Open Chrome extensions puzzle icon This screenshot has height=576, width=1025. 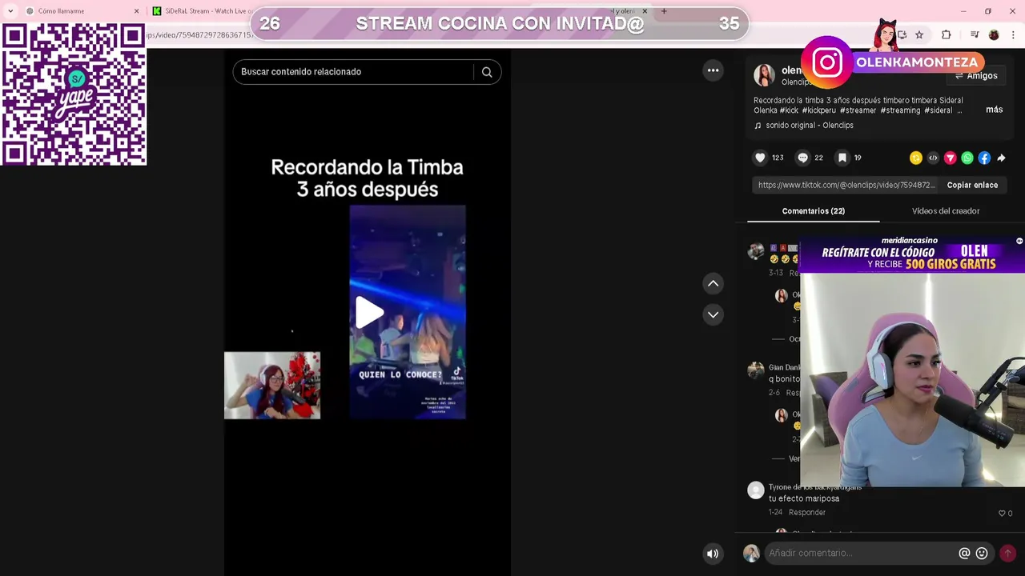[947, 35]
